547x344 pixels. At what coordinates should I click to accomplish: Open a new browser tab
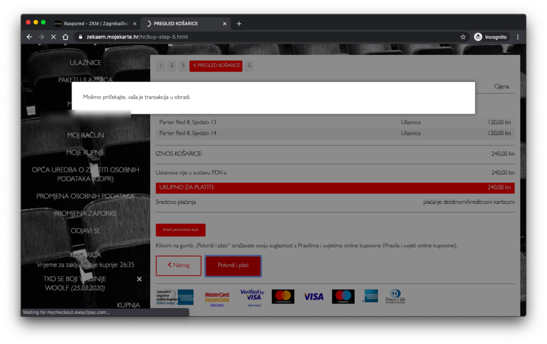tap(239, 23)
